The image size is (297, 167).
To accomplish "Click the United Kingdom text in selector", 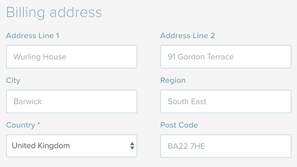I will click(x=41, y=146).
